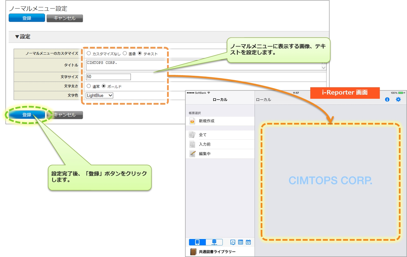Click the top キャンセル button

[65, 18]
